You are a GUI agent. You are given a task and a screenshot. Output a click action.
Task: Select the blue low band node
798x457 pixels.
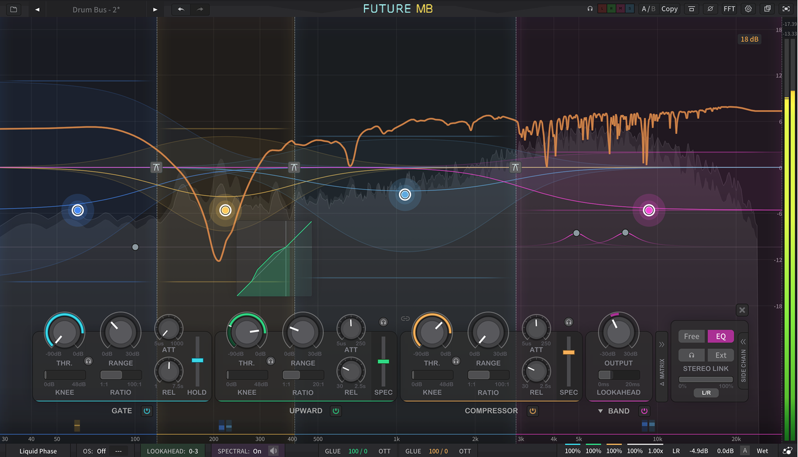point(77,210)
